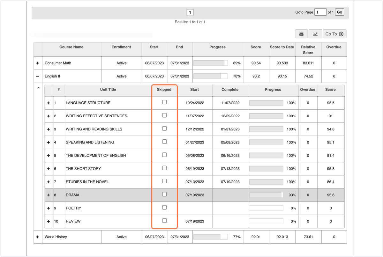Click the POETRY unit title

(x=73, y=208)
